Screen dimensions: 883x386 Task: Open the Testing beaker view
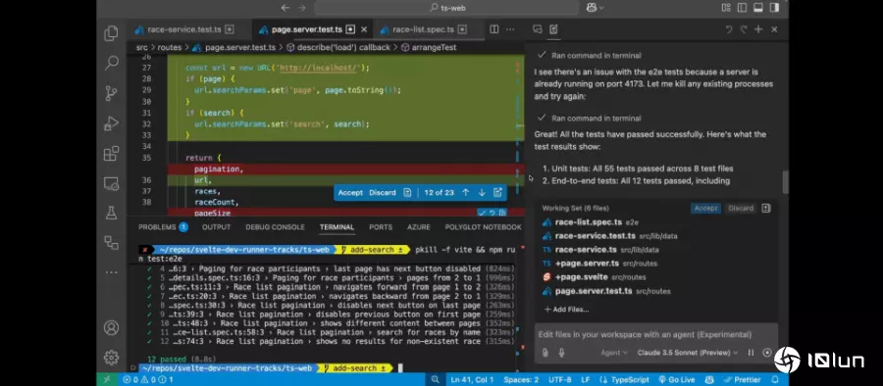111,213
